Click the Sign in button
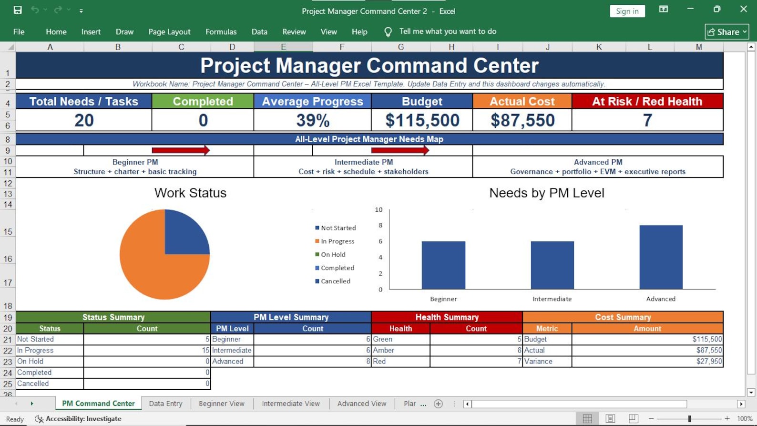This screenshot has height=426, width=757. click(627, 11)
